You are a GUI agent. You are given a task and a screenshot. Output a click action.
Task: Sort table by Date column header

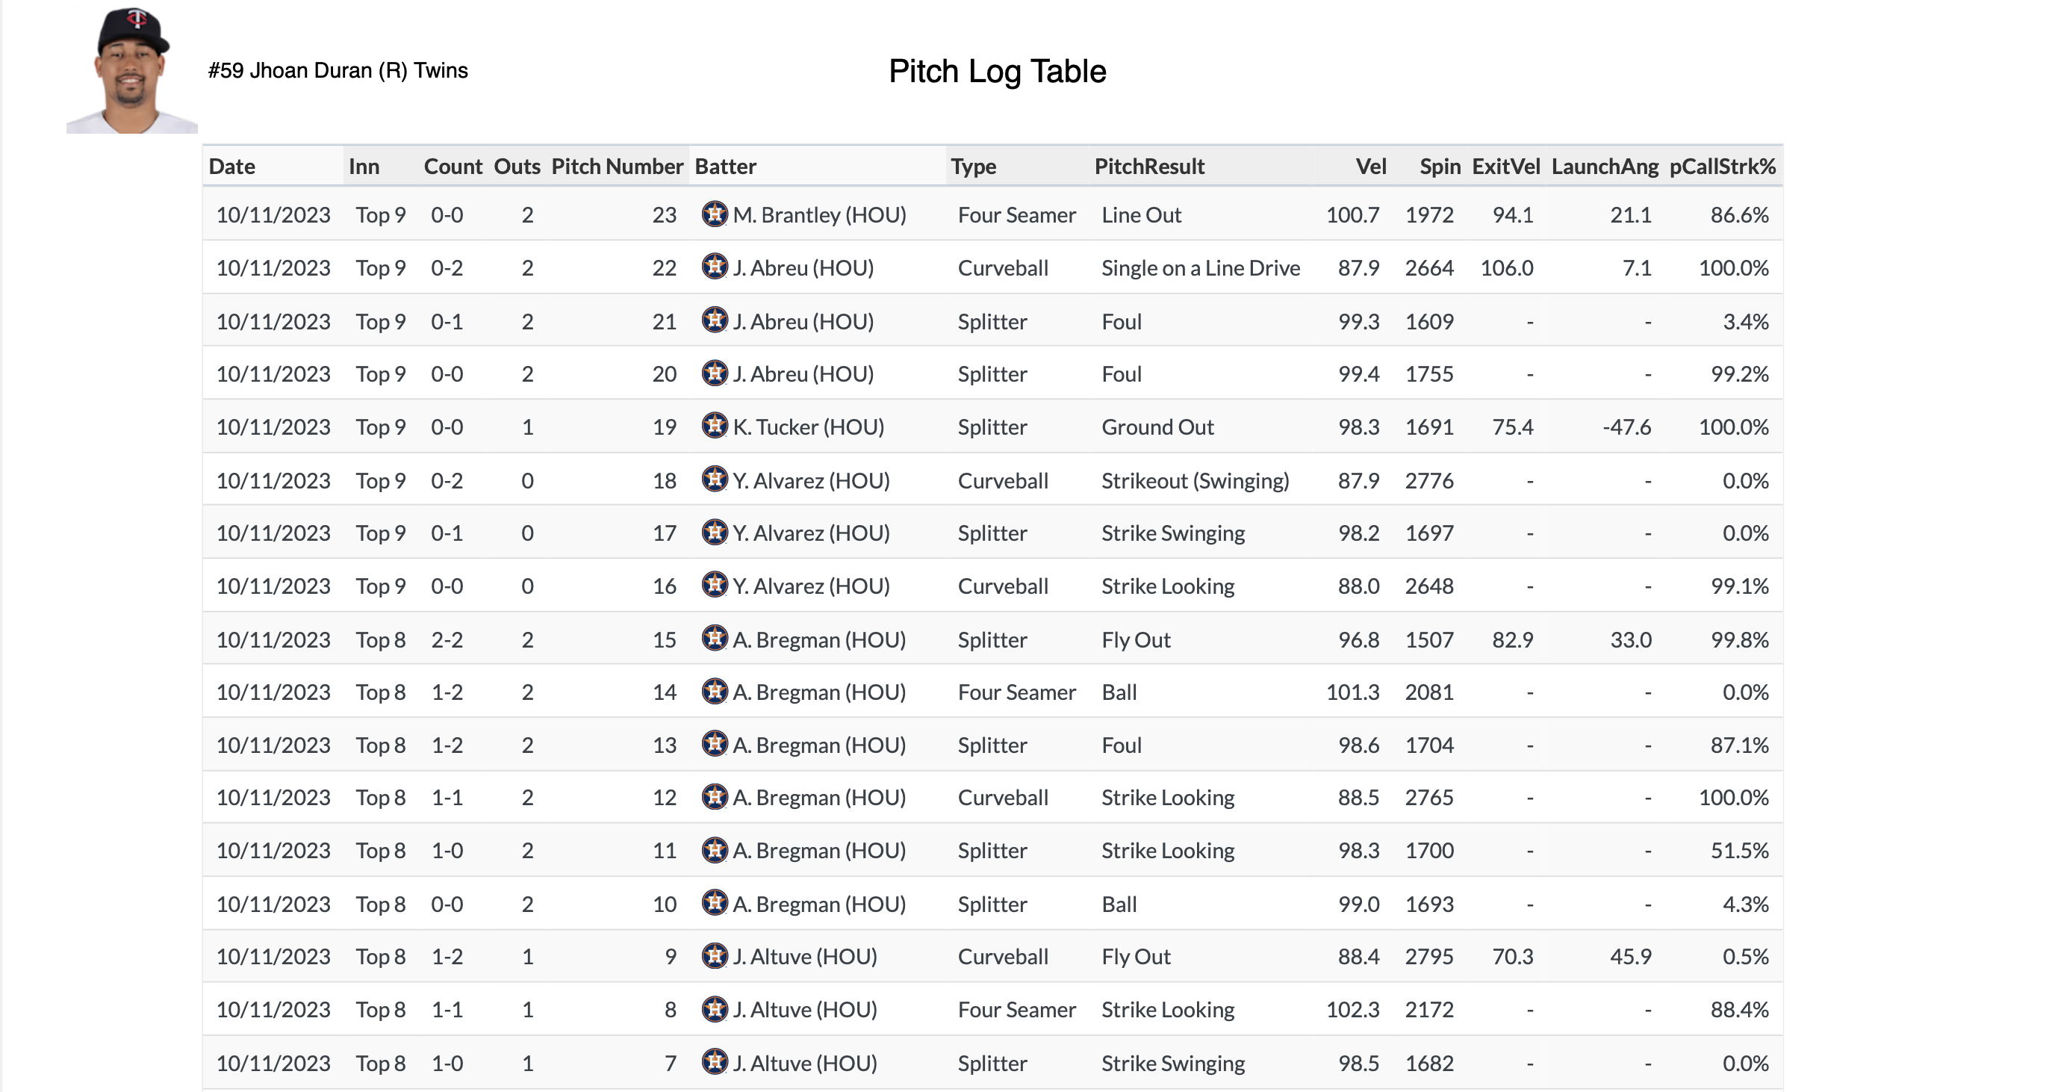click(x=231, y=167)
